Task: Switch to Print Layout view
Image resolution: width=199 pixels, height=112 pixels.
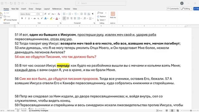Action: tap(172, 111)
